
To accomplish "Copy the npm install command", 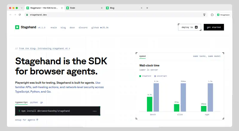I will pyautogui.click(x=95, y=111).
